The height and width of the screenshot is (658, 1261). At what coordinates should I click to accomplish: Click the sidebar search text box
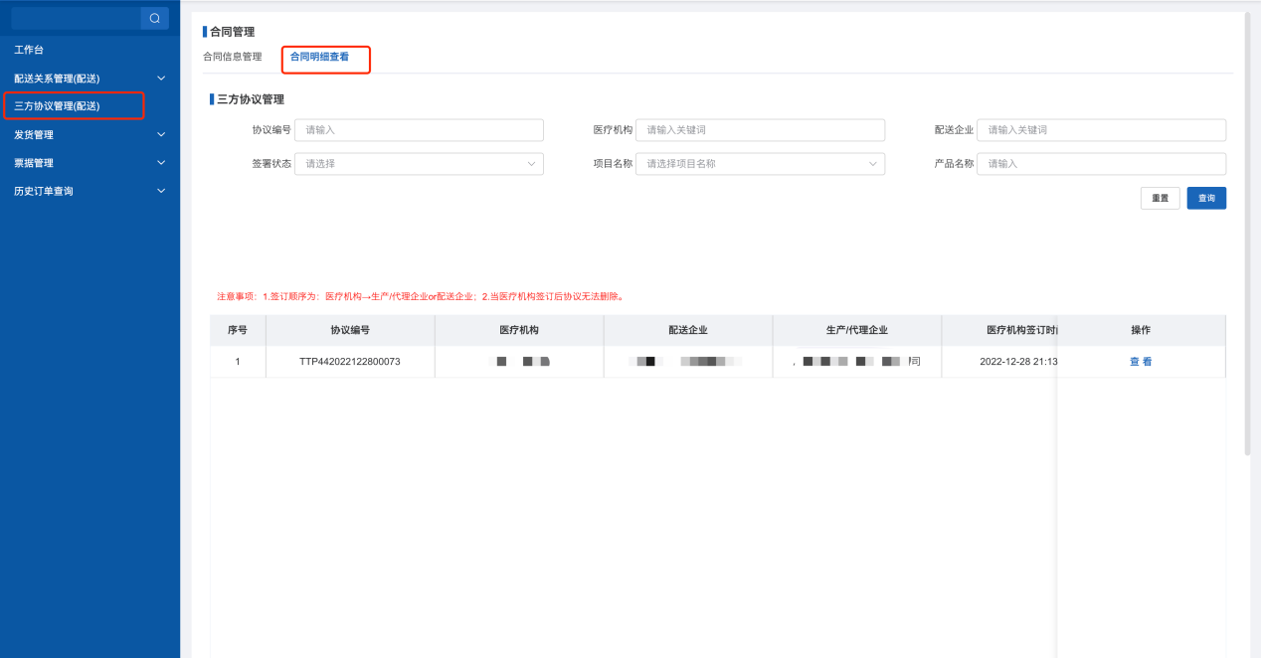[x=76, y=18]
